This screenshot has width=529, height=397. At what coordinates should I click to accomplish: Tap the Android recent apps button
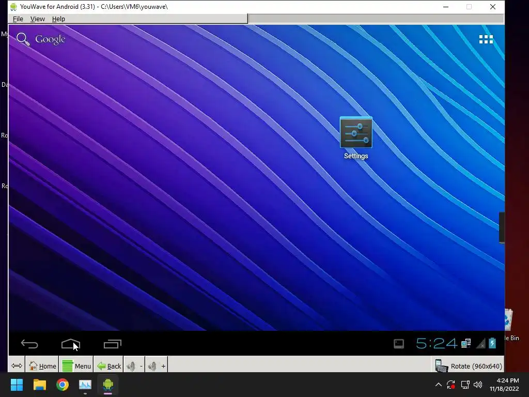point(112,344)
